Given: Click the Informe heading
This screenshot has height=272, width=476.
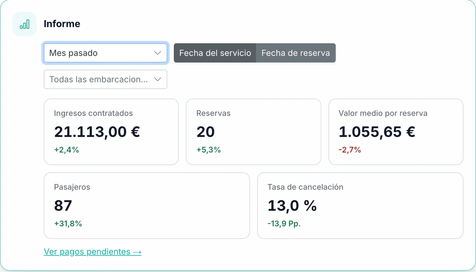Looking at the screenshot, I should tap(62, 24).
